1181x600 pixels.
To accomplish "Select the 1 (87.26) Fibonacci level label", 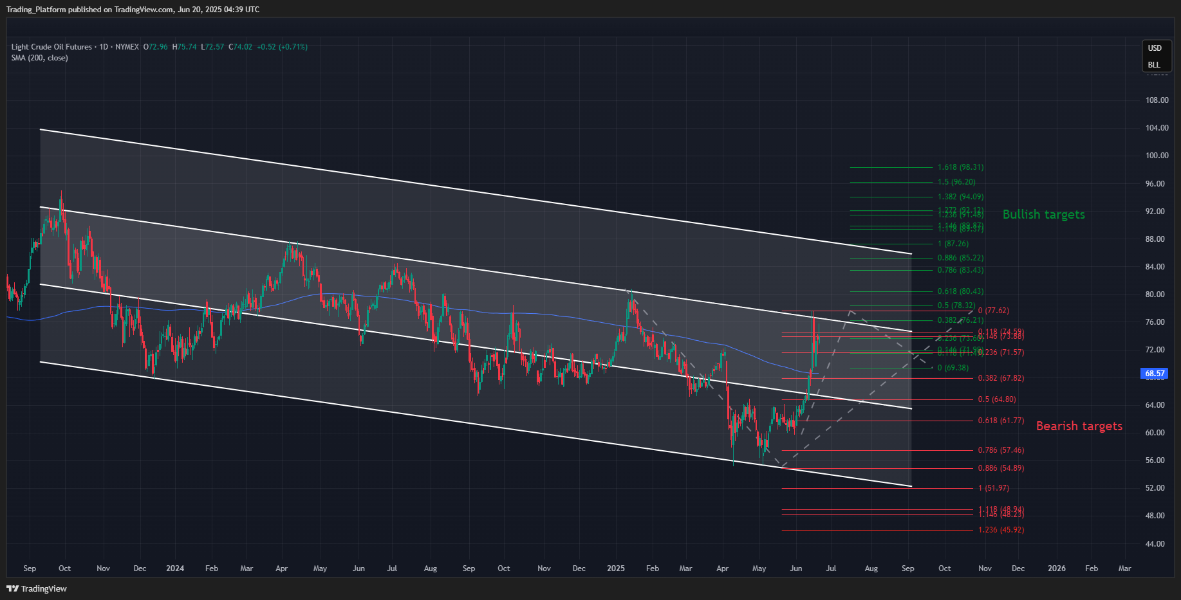I will coord(953,244).
